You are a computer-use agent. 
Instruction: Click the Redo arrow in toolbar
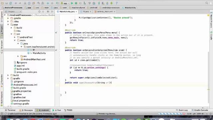pos(20,3)
